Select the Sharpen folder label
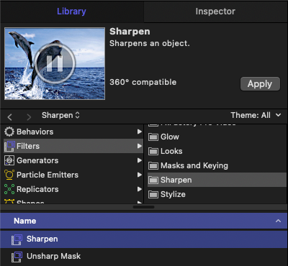This screenshot has width=288, height=266. 176,180
